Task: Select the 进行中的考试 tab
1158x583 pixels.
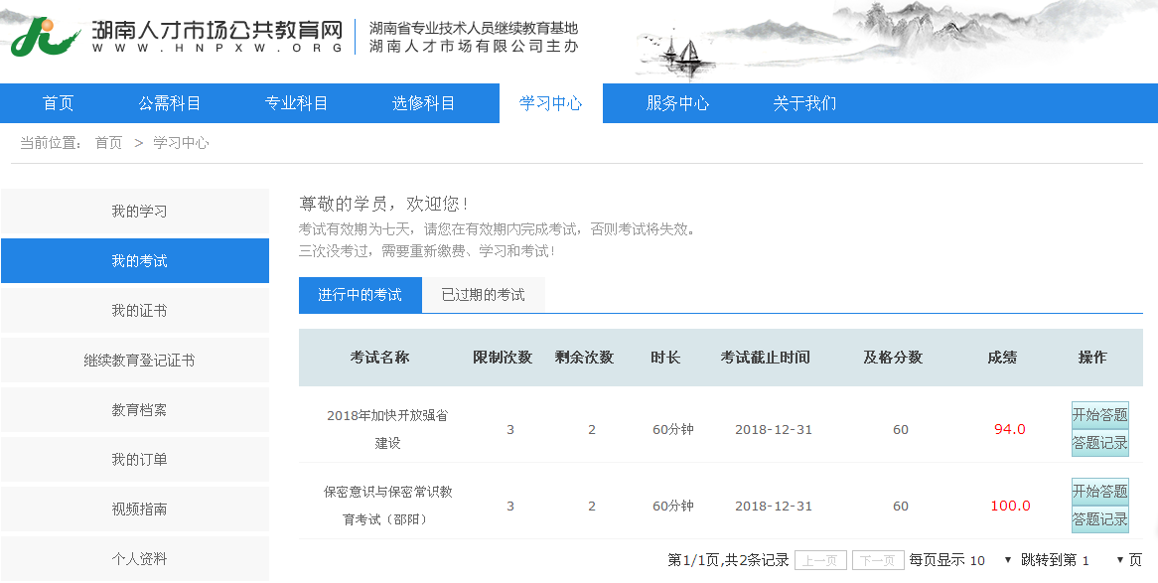Action: pyautogui.click(x=360, y=295)
